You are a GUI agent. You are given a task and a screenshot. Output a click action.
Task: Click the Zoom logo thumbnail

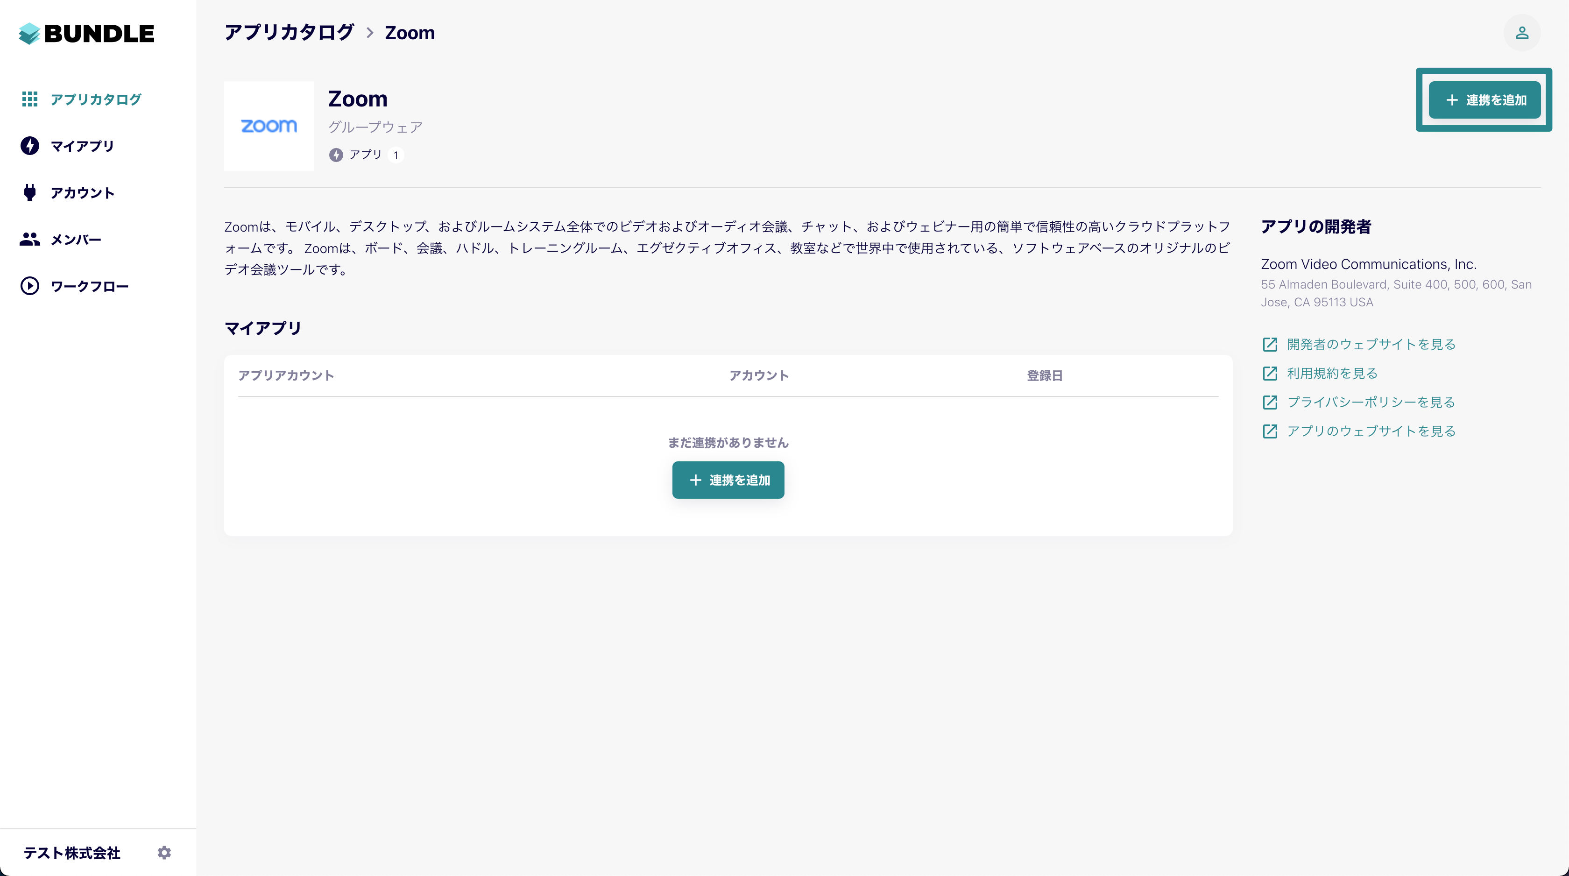[269, 126]
